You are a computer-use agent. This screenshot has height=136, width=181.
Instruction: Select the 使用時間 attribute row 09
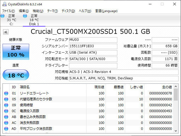88,105
